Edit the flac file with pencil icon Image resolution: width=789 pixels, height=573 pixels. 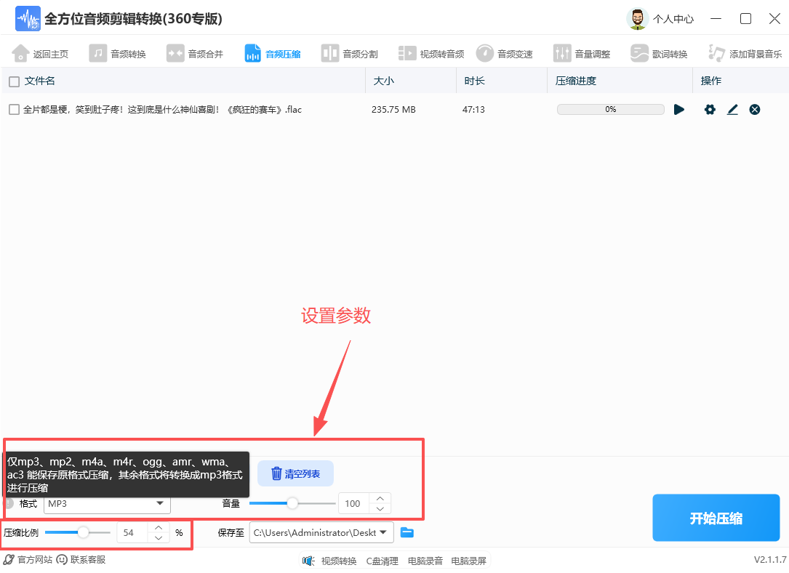(732, 109)
